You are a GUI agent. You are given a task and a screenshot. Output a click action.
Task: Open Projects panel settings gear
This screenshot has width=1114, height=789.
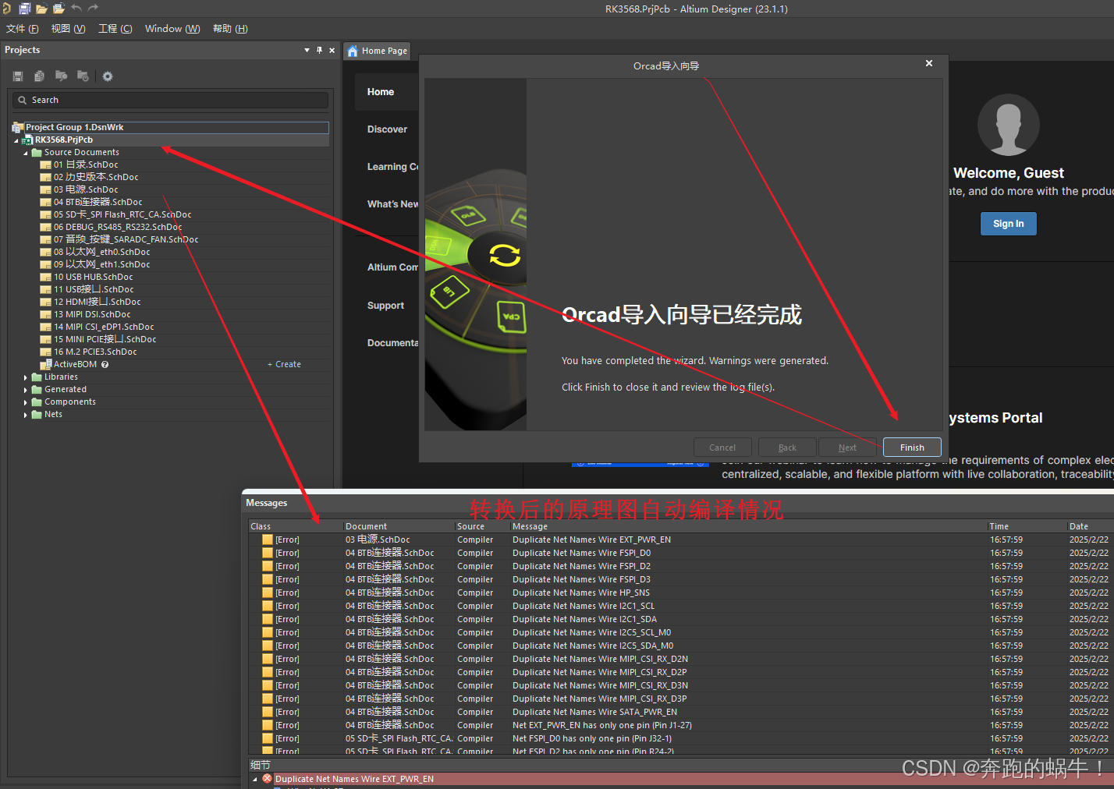(108, 76)
